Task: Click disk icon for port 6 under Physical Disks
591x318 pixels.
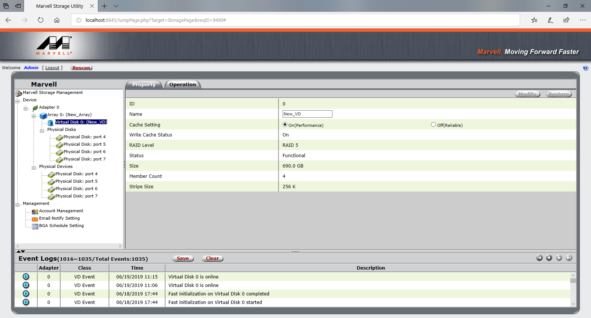Action: point(59,152)
